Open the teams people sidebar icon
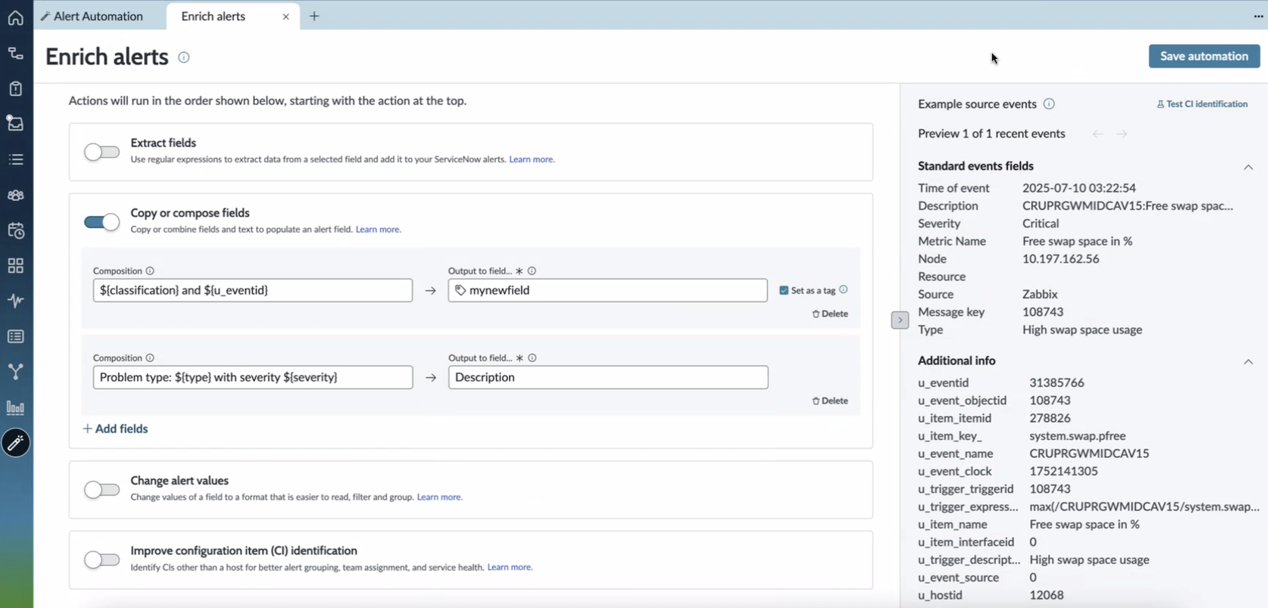1268x608 pixels. click(16, 195)
